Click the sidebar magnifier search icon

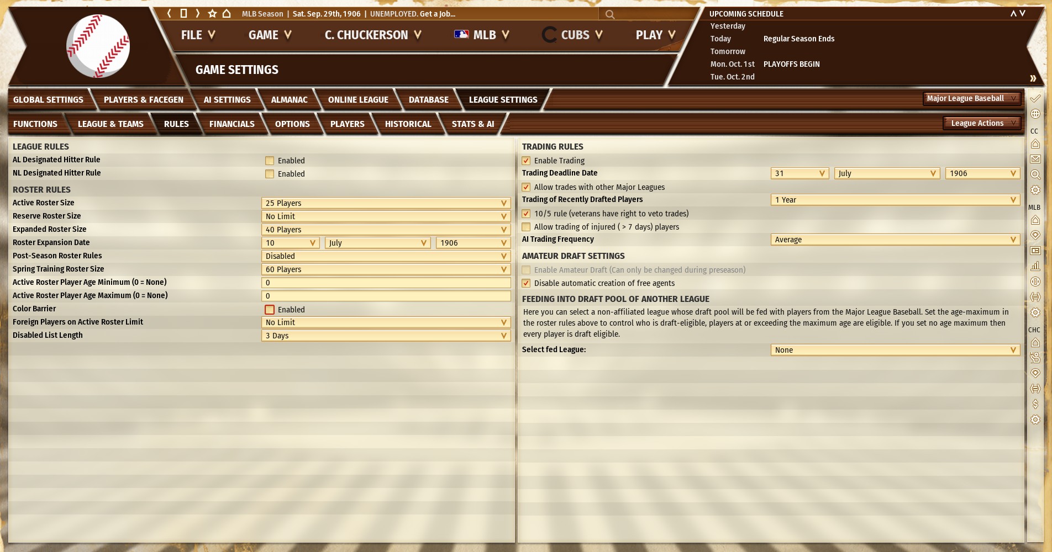pyautogui.click(x=1035, y=174)
